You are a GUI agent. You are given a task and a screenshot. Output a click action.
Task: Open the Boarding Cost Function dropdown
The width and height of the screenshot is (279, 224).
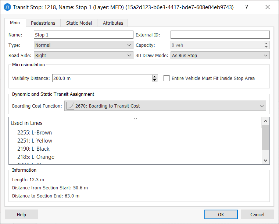coord(165,106)
